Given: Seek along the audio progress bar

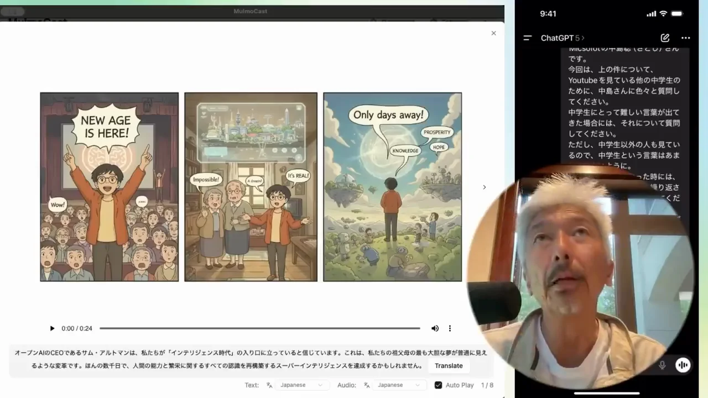Looking at the screenshot, I should [260, 328].
